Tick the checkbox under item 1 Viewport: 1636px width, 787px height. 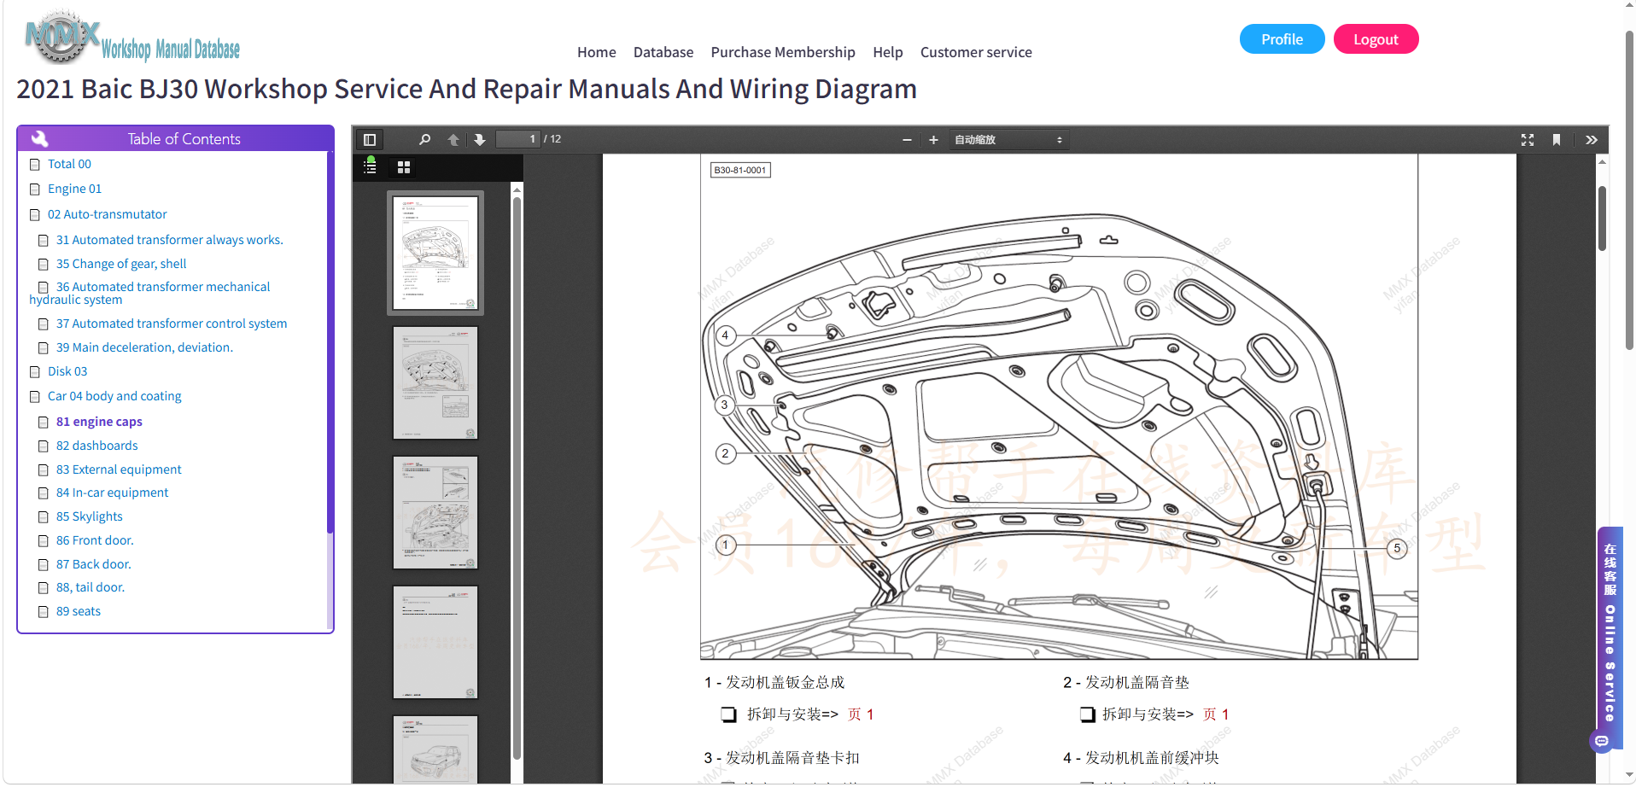[728, 714]
